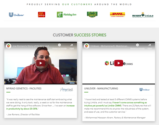Play the Unilever Mohammed's maintenance video
Viewport: 159px width, 125px height.
click(119, 63)
